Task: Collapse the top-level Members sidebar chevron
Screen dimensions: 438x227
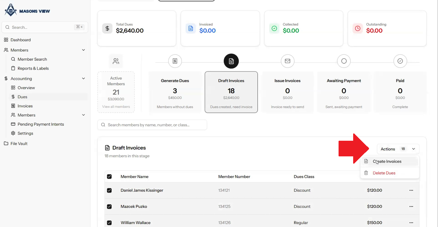Action: (83, 50)
